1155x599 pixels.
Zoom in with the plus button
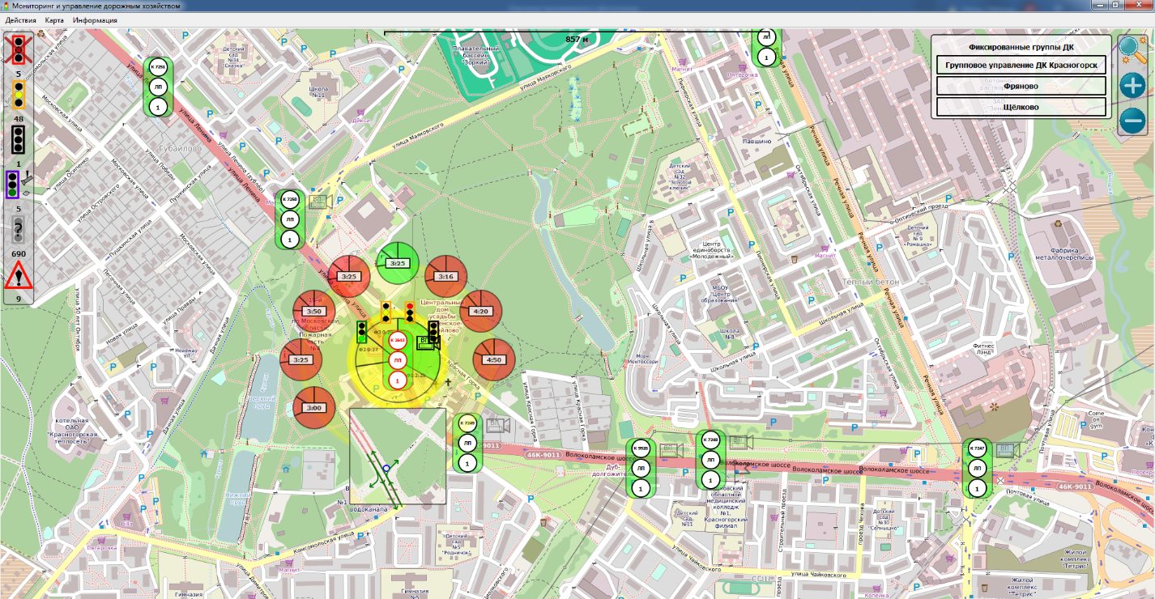[1132, 85]
